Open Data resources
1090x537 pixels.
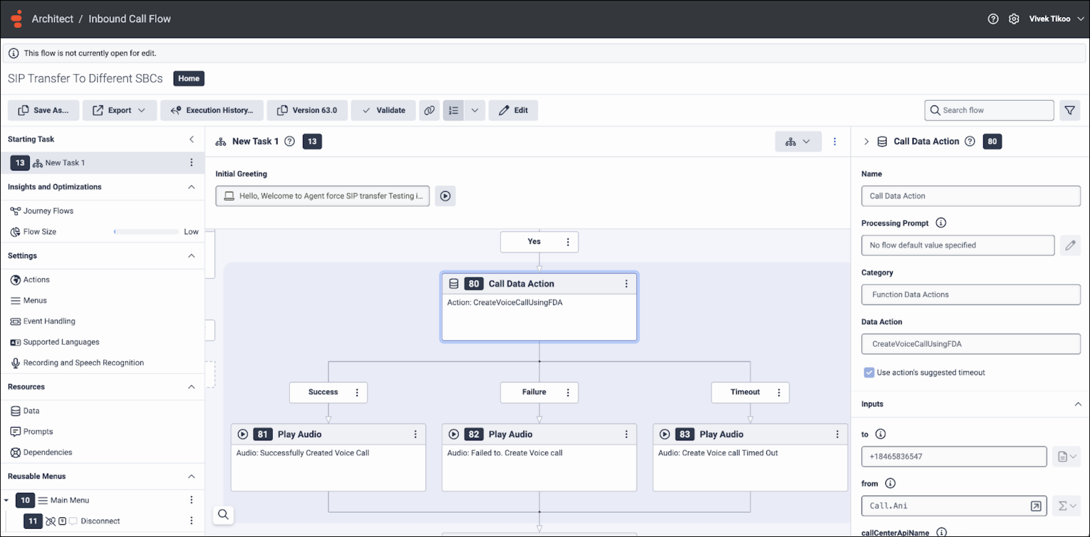click(x=31, y=411)
